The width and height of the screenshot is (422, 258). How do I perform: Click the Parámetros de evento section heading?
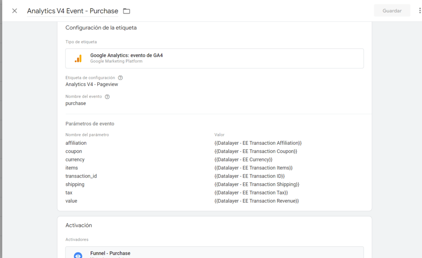[x=90, y=124]
